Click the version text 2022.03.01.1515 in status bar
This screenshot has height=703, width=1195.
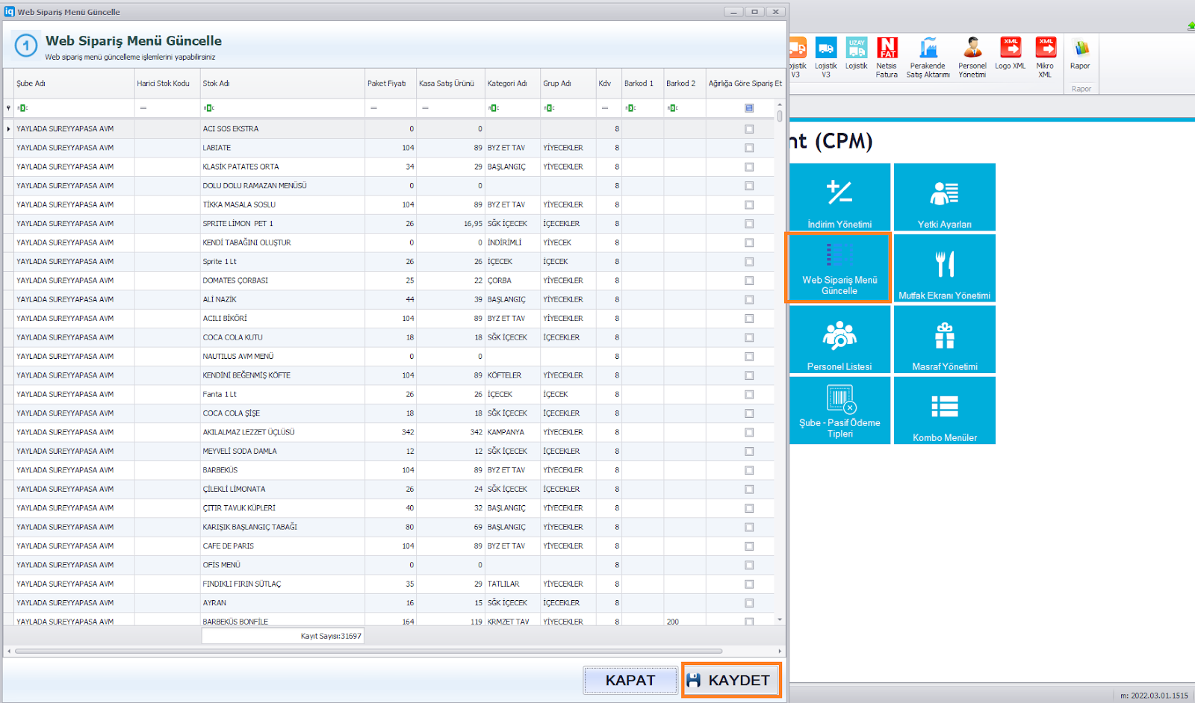coord(1159,696)
